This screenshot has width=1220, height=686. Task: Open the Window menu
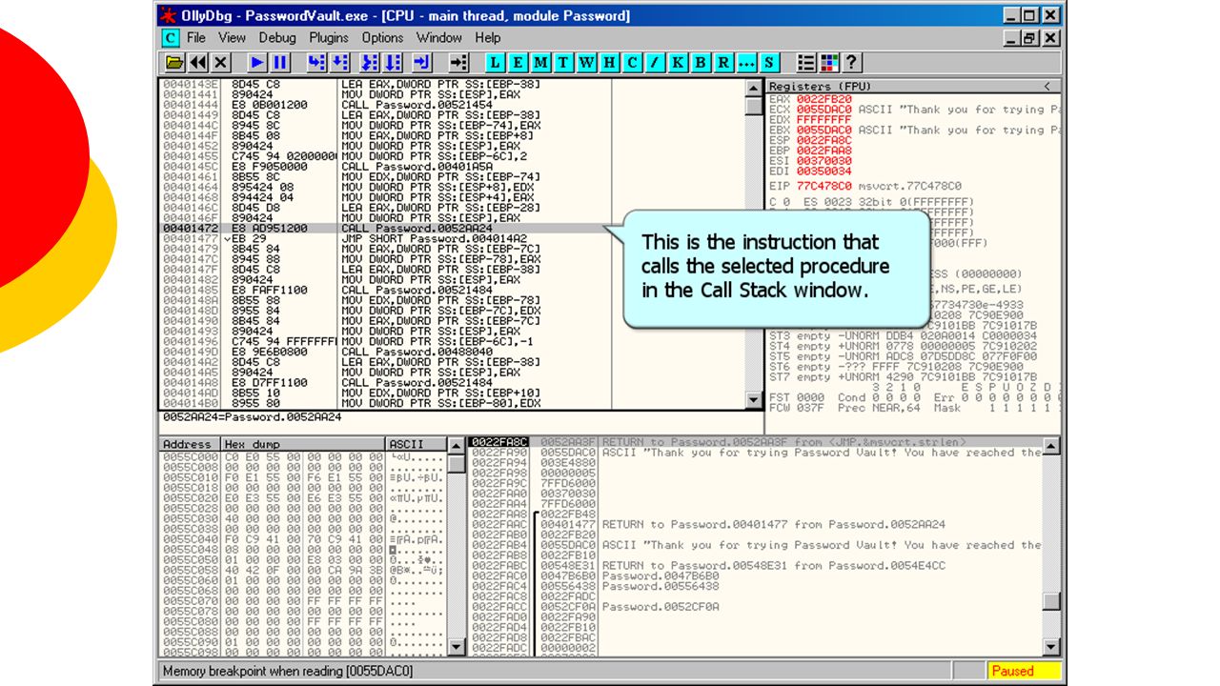point(439,38)
